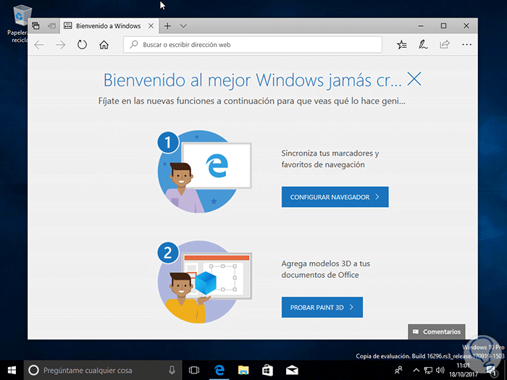This screenshot has width=507, height=380.
Task: Show hidden tray icons chevron
Action: click(416, 371)
